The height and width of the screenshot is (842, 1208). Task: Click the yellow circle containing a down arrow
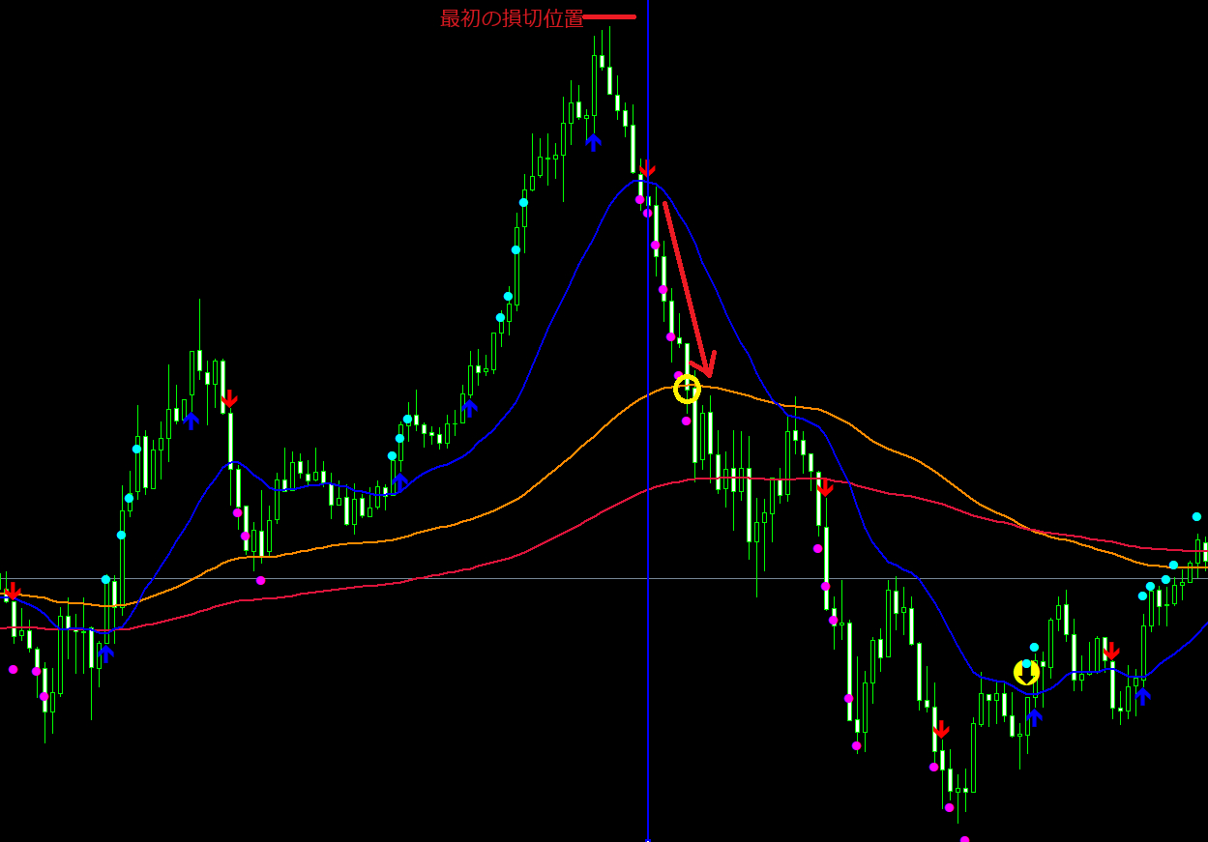coord(1026,672)
